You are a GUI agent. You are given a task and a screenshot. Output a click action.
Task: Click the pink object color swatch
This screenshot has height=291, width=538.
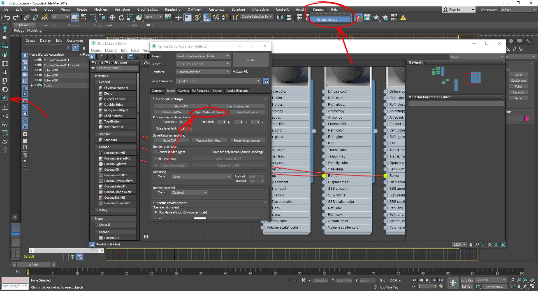point(527,119)
